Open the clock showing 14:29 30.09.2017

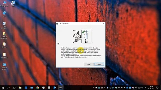click(x=151, y=88)
